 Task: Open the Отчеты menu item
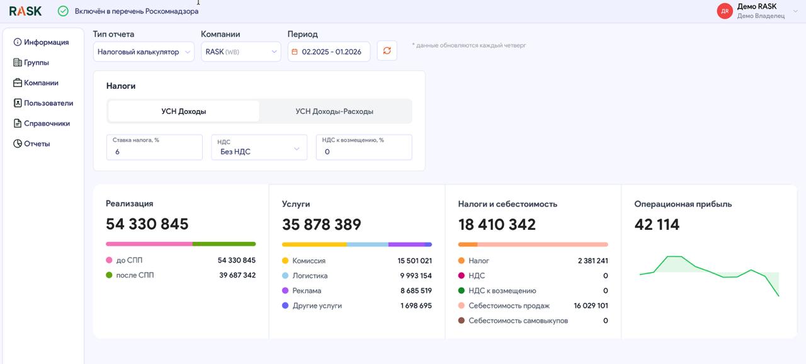pyautogui.click(x=37, y=144)
